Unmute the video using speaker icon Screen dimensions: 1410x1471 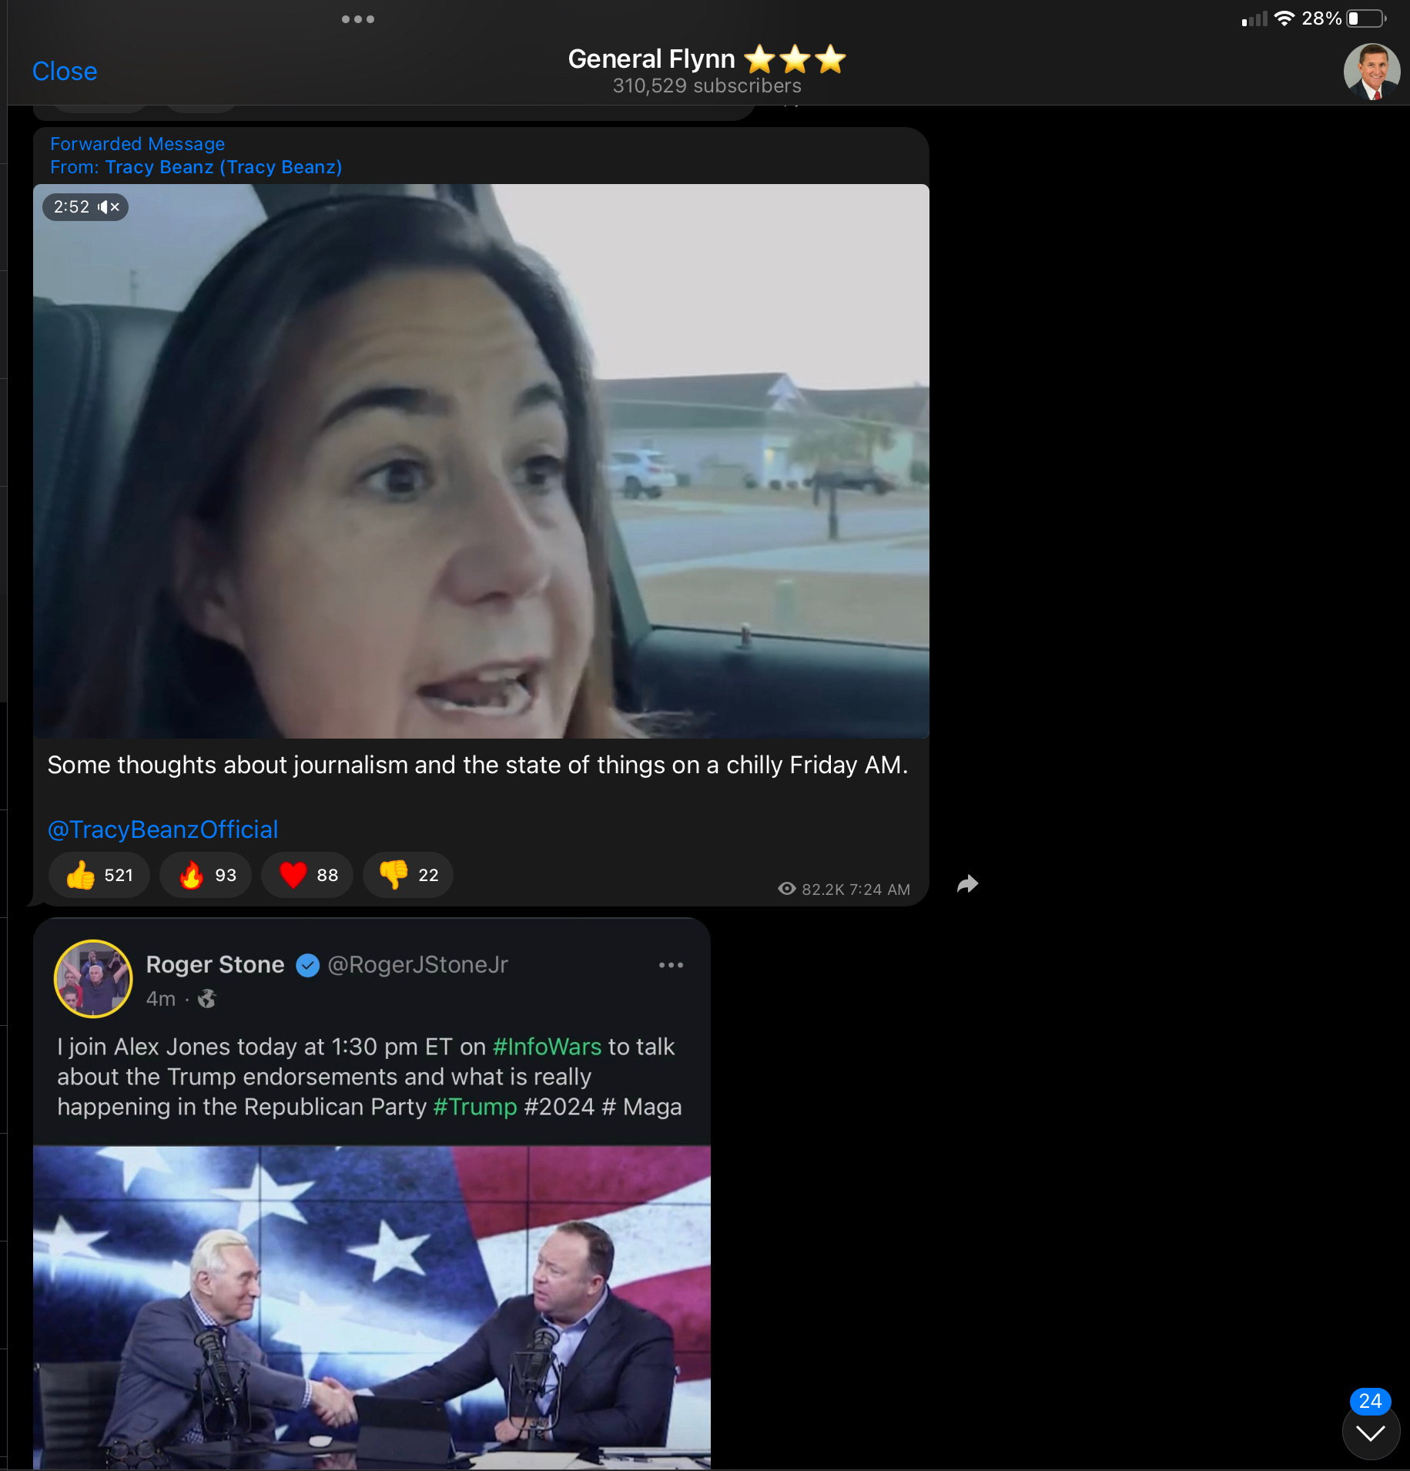pyautogui.click(x=109, y=207)
